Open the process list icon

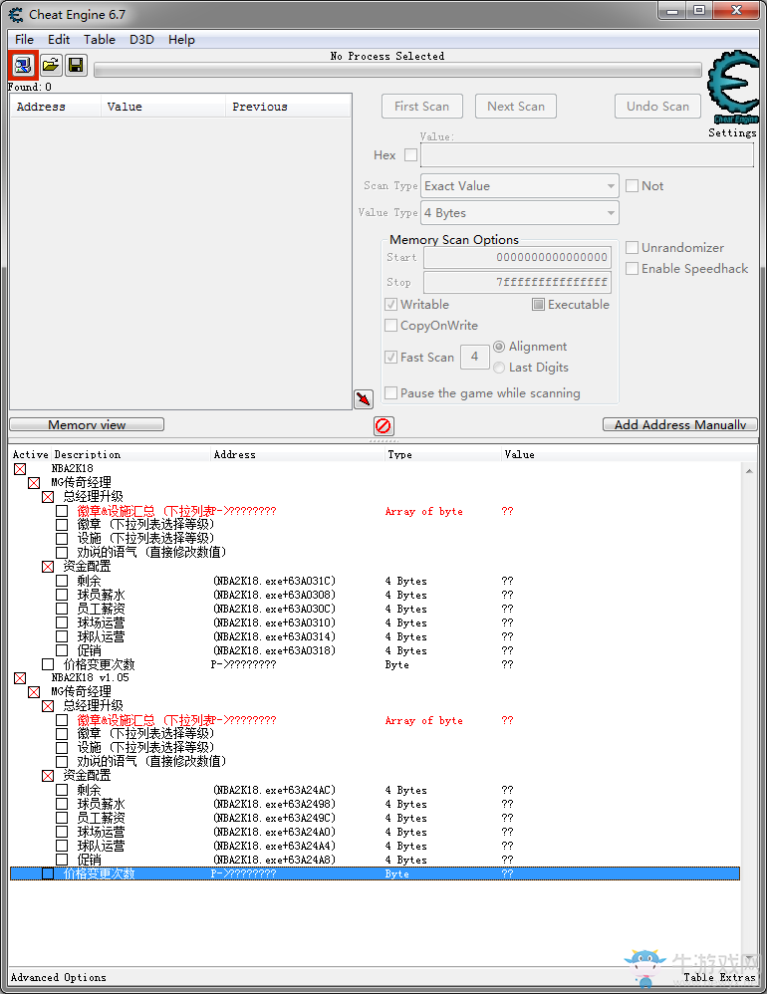coord(24,65)
